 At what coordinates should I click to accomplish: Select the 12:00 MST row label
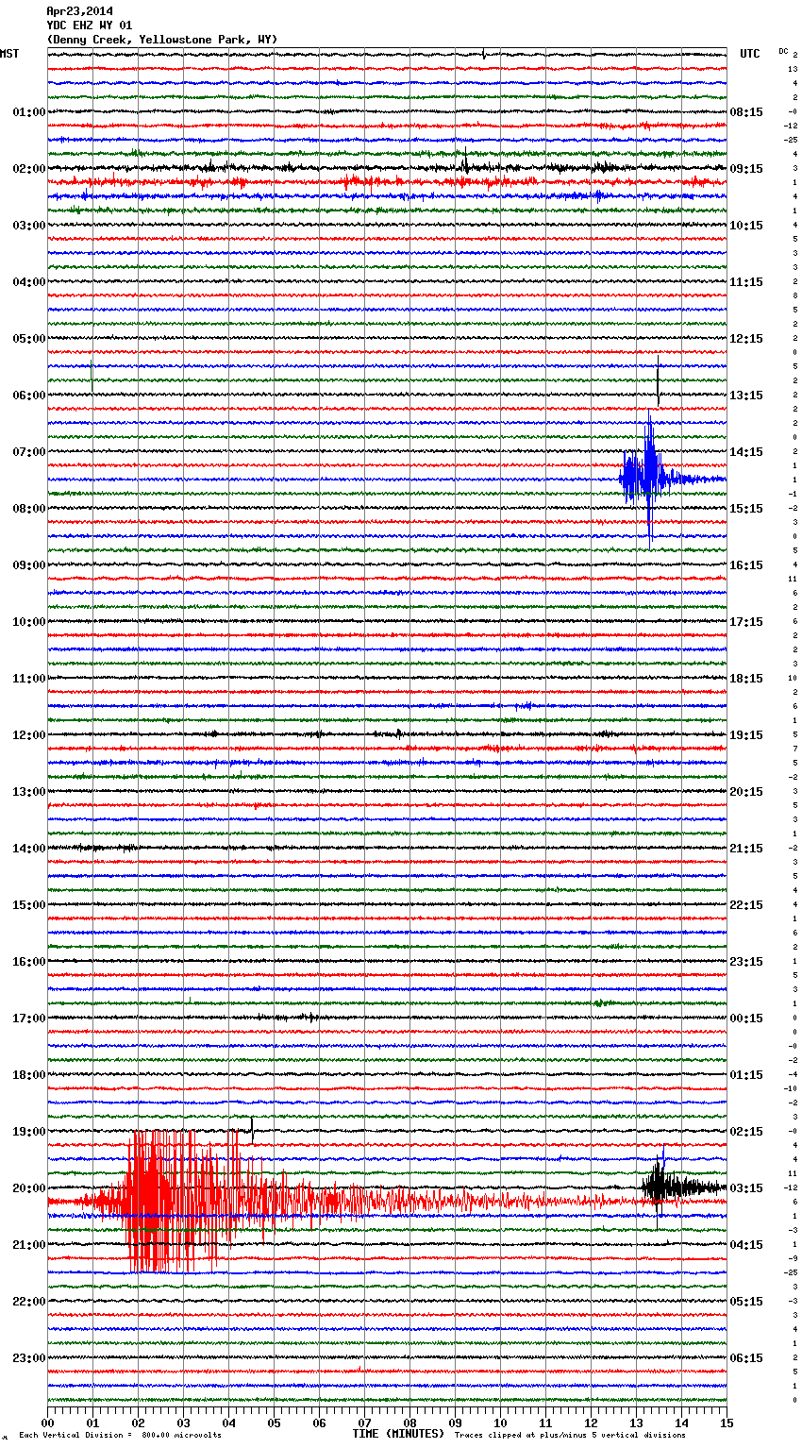29,735
